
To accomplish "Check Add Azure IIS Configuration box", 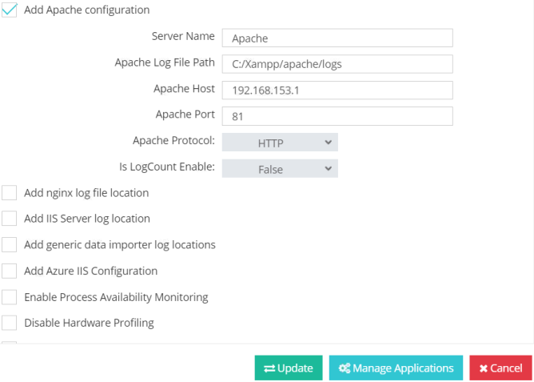I will coord(10,271).
